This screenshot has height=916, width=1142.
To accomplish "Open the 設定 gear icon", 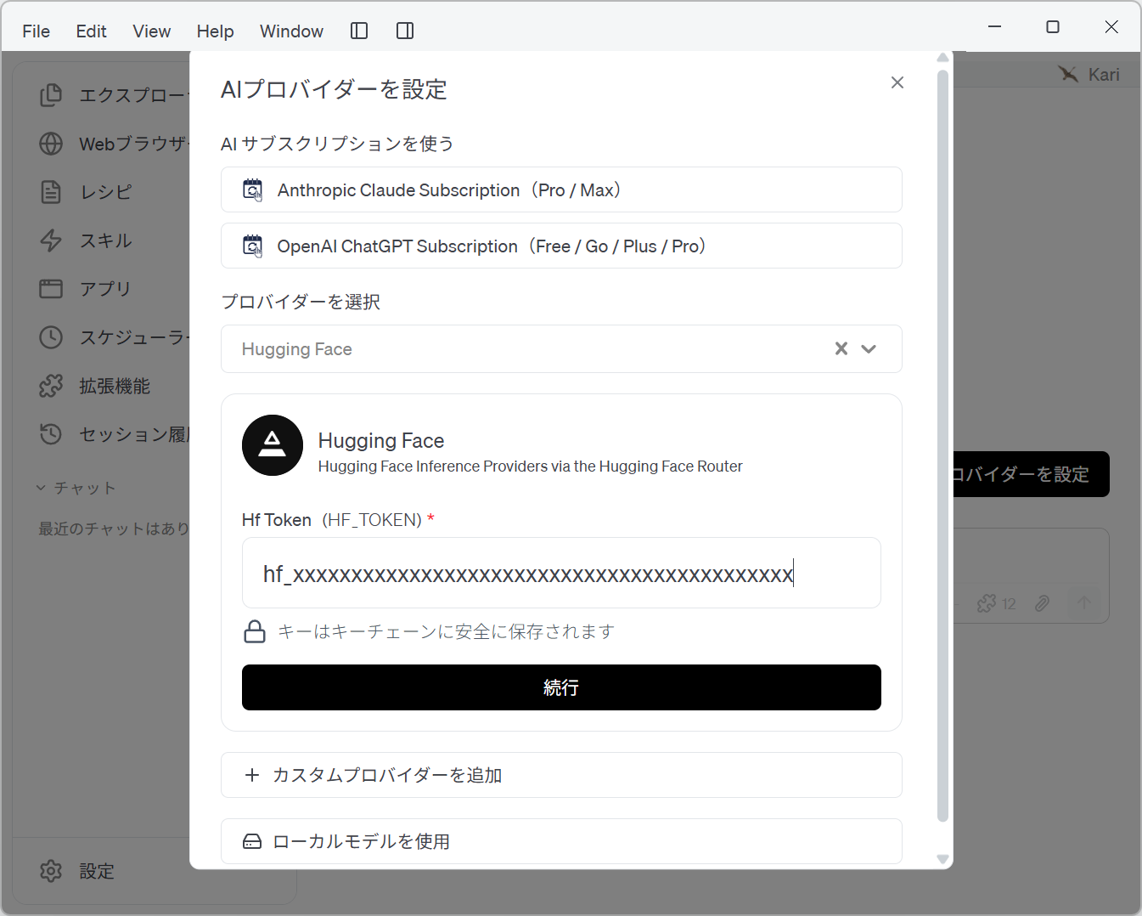I will 51,871.
